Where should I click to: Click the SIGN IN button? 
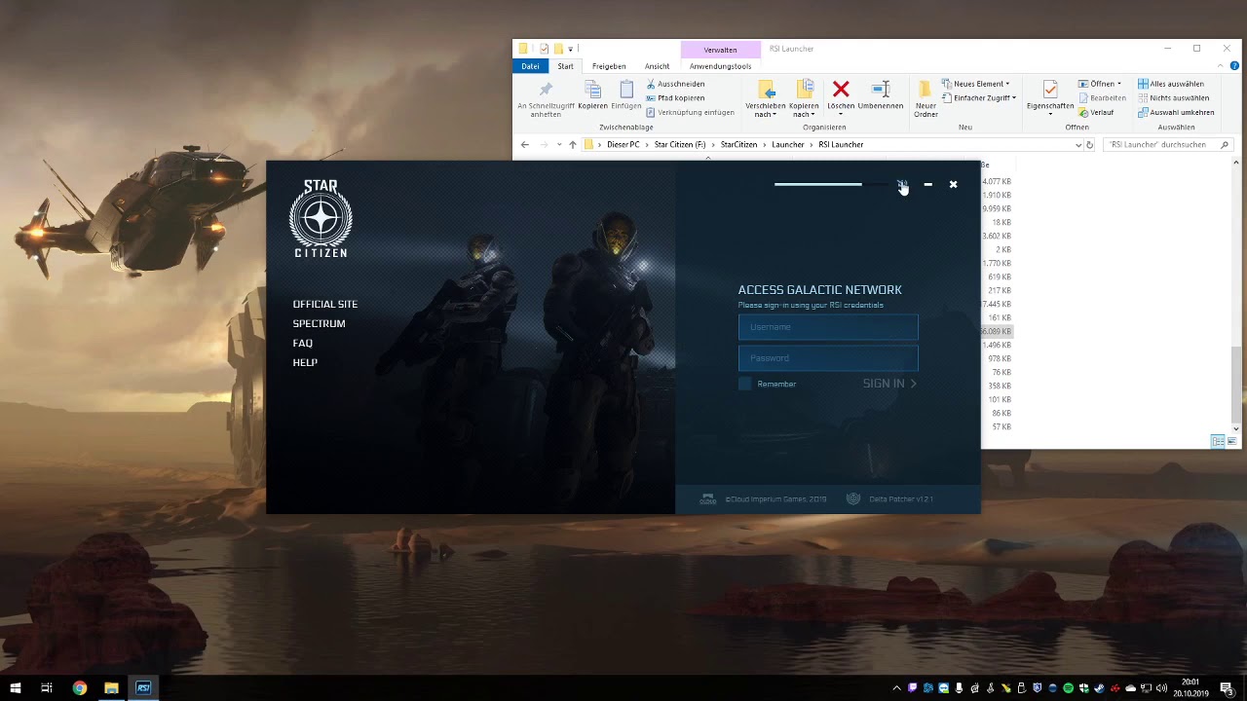click(x=888, y=384)
